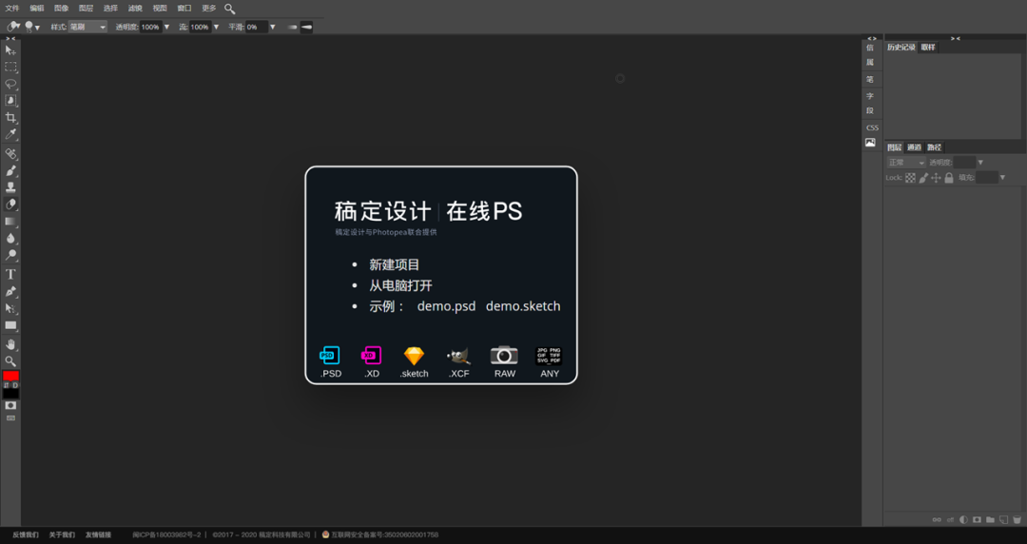The image size is (1027, 544).
Task: Click the delete layer trash icon
Action: pyautogui.click(x=1017, y=520)
